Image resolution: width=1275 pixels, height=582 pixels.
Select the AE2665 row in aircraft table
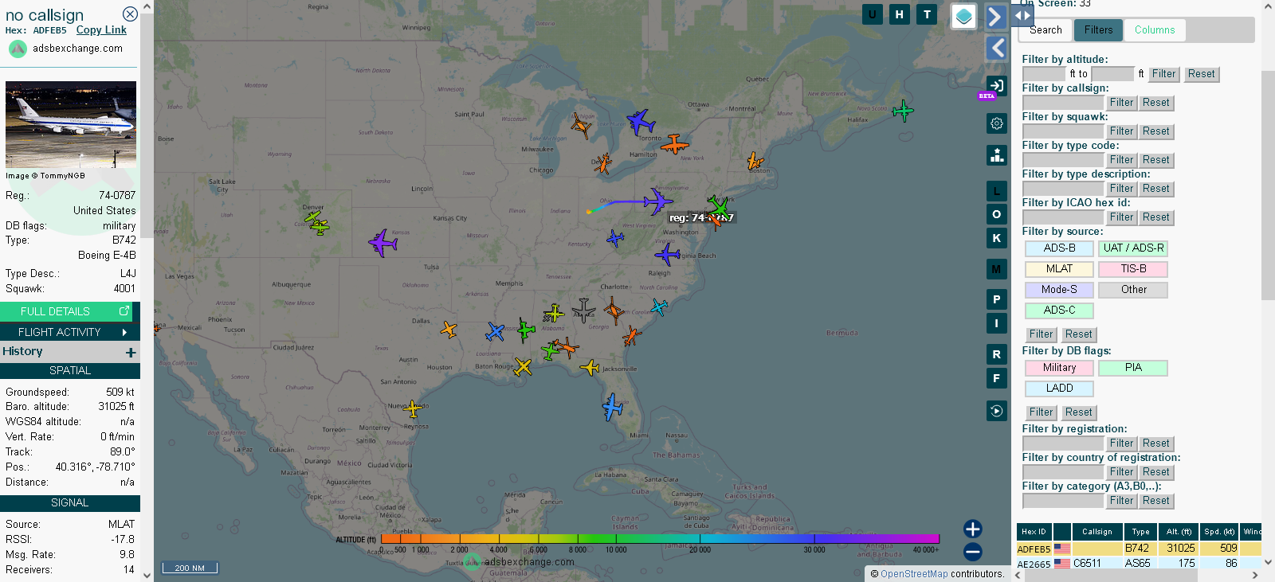click(1139, 563)
